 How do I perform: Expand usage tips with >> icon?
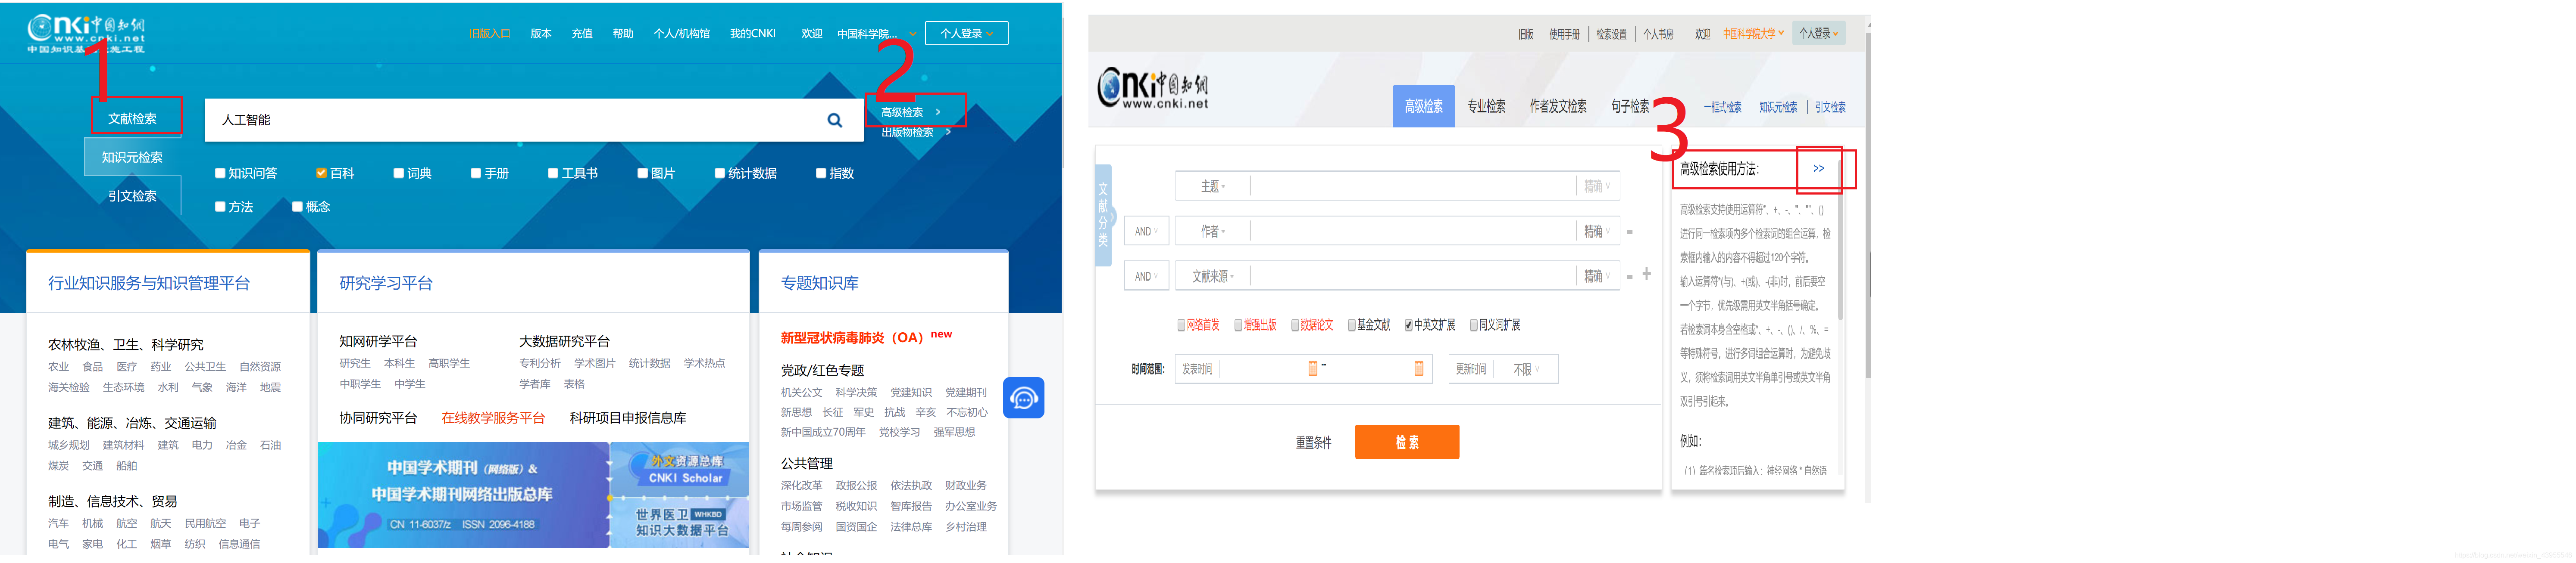(x=1818, y=169)
